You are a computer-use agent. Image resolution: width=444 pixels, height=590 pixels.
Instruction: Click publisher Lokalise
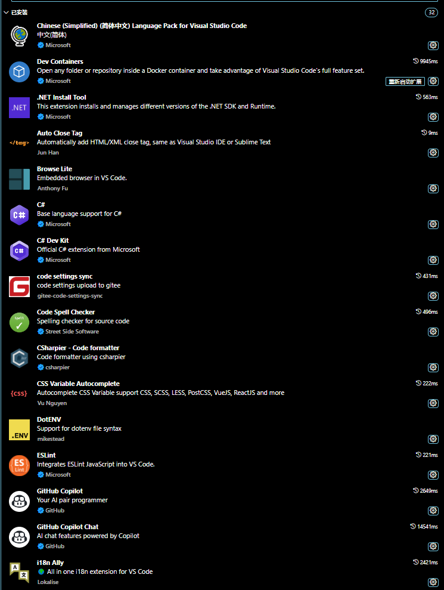pyautogui.click(x=48, y=582)
